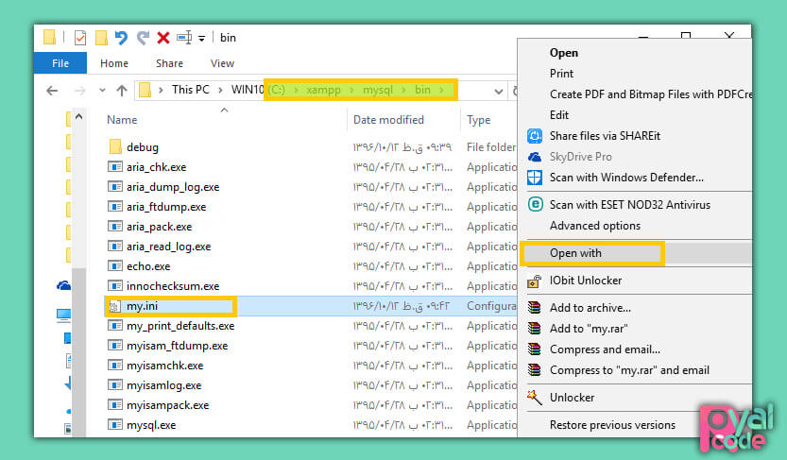Select the debug folder
The image size is (787, 460).
click(x=143, y=147)
